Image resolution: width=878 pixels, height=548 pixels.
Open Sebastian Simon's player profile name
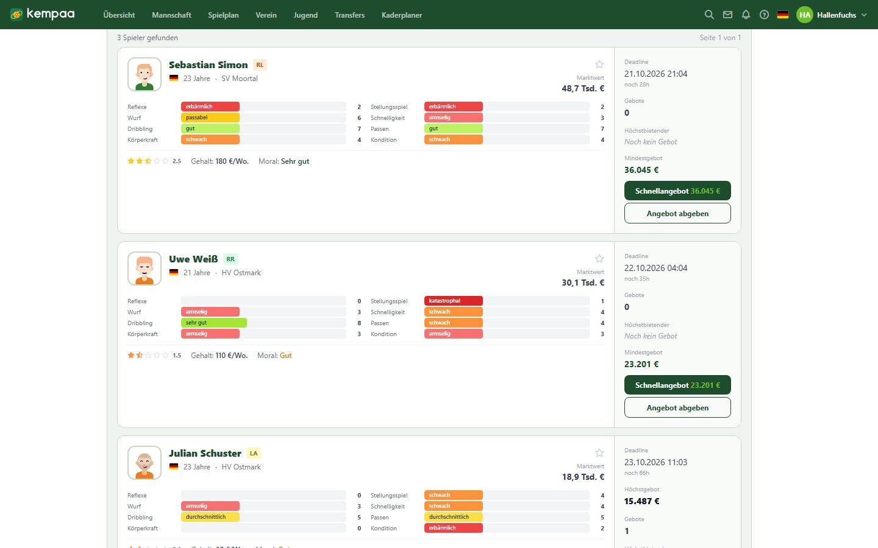pos(209,65)
